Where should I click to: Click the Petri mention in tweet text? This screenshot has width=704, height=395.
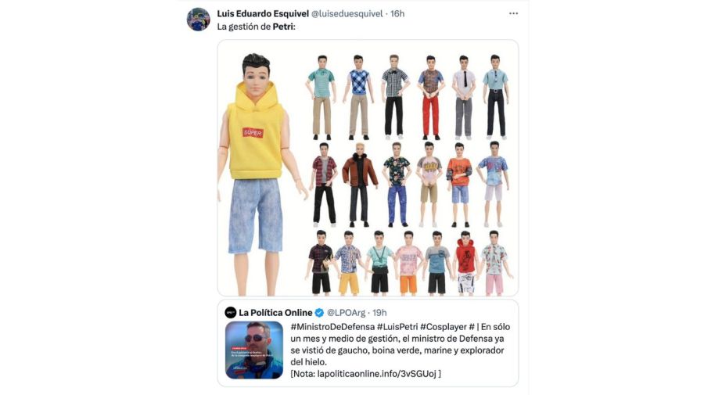[x=283, y=27]
